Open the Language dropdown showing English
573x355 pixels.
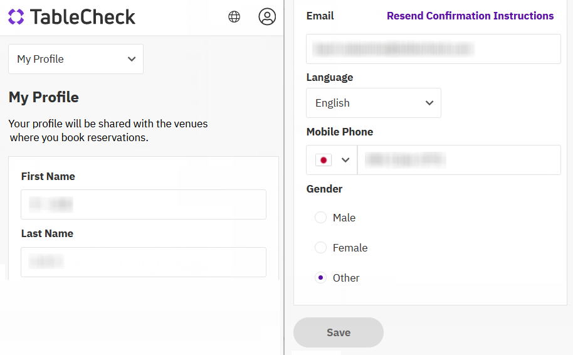(374, 103)
